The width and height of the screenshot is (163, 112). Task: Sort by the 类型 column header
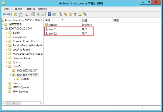[x=97, y=20]
